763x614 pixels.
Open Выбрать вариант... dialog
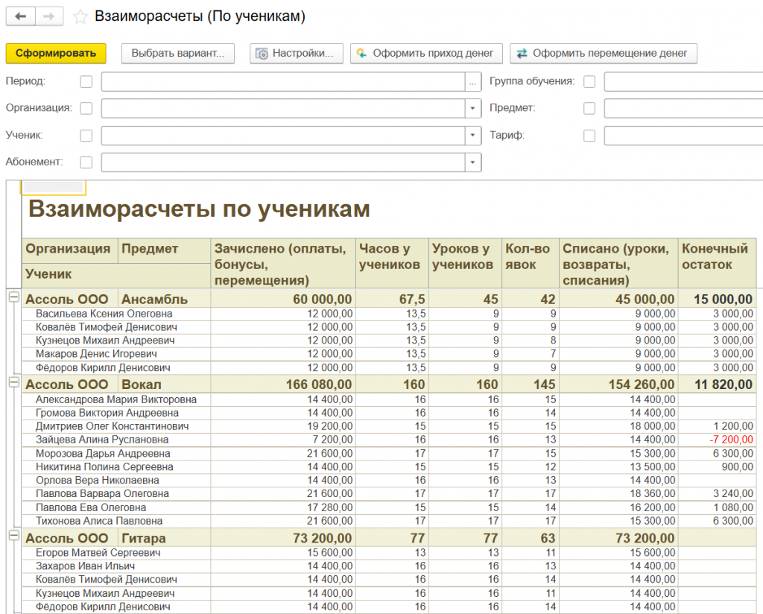click(x=177, y=54)
